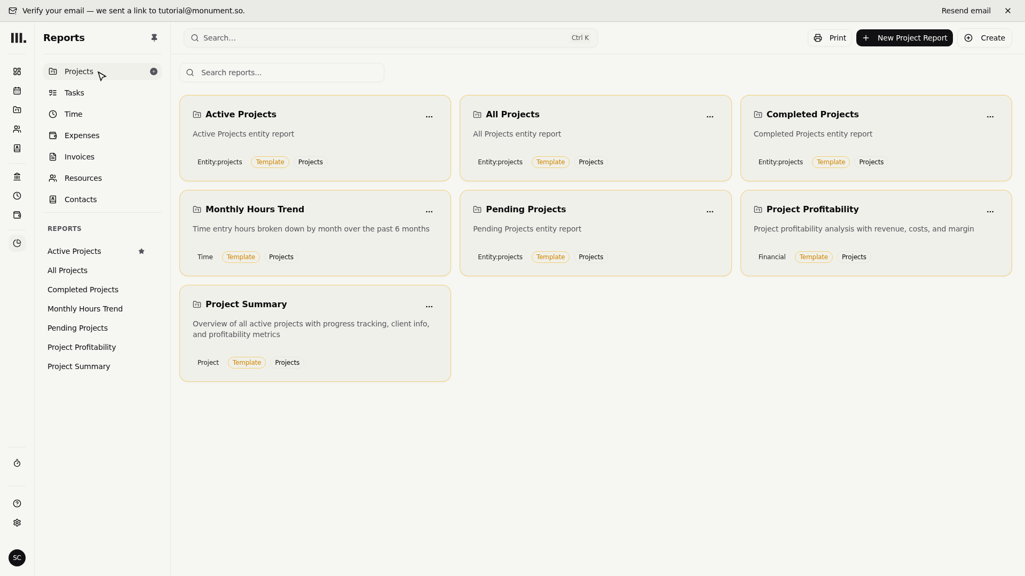Click the Search reports input field
Screen dimensions: 1025x576
coord(282,73)
